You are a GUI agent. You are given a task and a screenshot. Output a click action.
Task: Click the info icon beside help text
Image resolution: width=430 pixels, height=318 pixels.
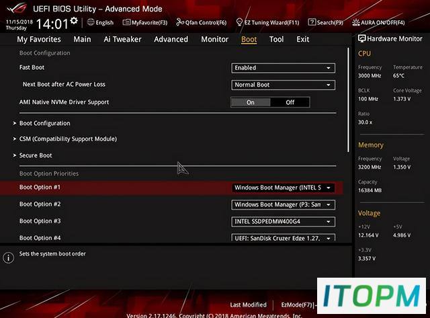pos(9,257)
